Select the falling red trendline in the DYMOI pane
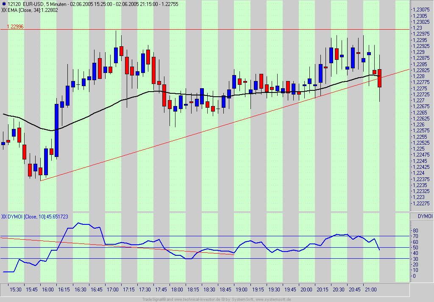The image size is (434, 302). pos(117,246)
